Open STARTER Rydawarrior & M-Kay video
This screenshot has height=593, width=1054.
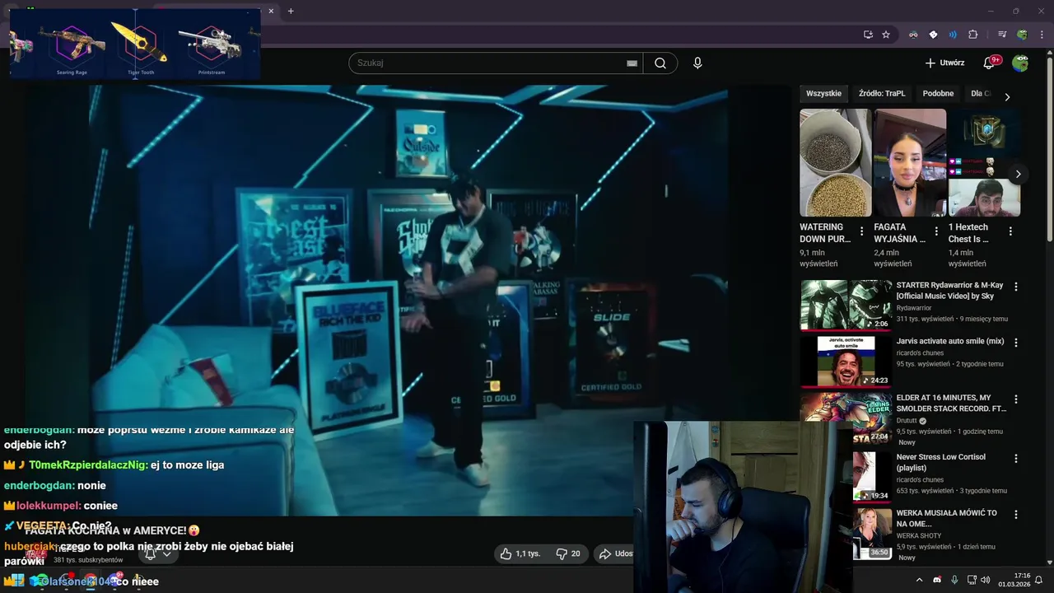pyautogui.click(x=949, y=291)
